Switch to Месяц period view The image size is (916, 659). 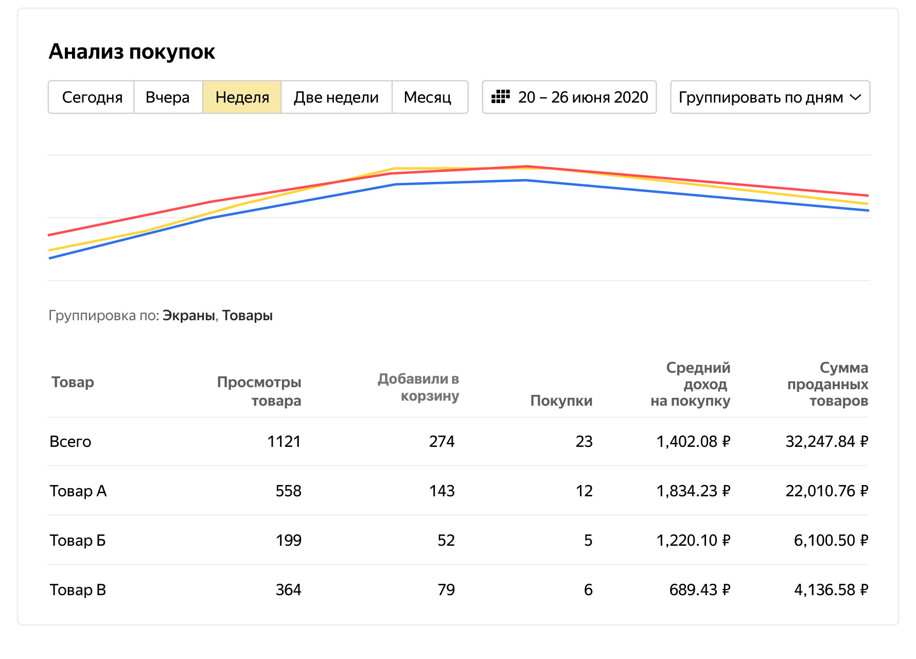pos(427,97)
